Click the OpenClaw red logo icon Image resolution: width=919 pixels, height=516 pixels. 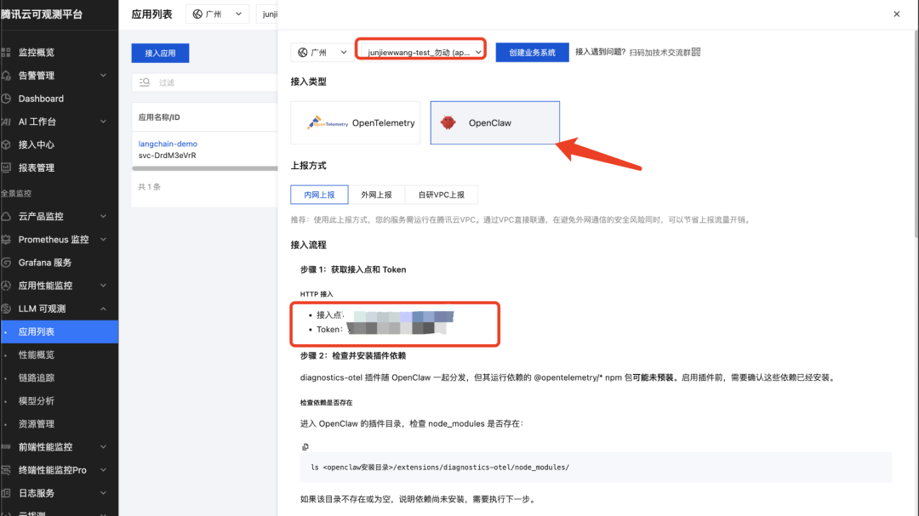pos(448,122)
